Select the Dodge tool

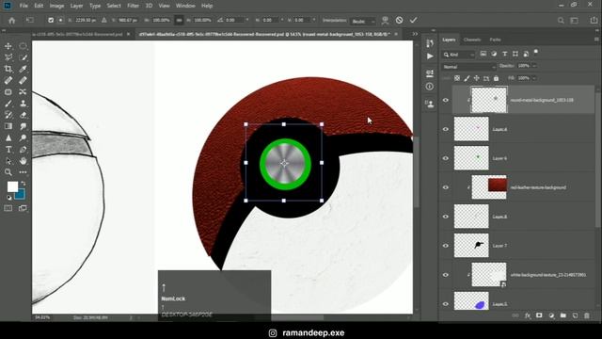coord(23,137)
